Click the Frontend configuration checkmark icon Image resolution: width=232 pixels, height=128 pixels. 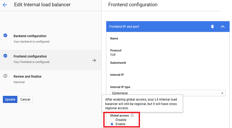tap(5, 56)
